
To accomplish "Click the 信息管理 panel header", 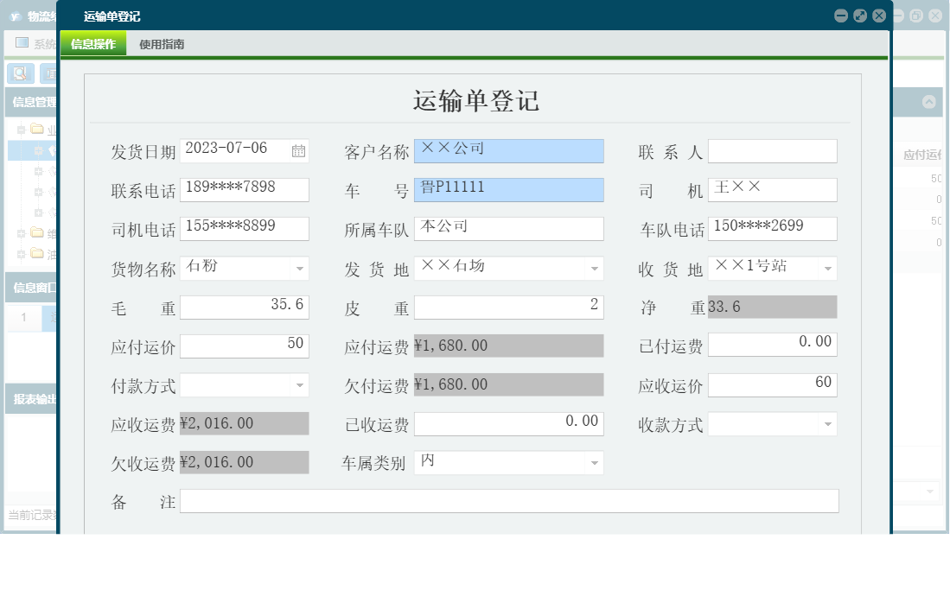I will [x=33, y=102].
